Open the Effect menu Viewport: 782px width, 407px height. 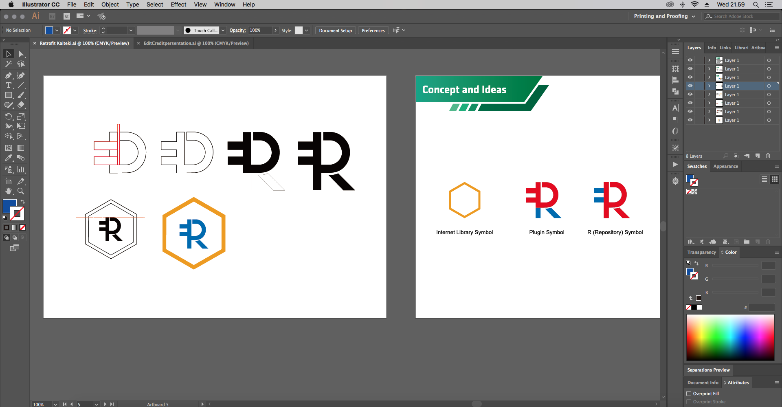pyautogui.click(x=178, y=4)
